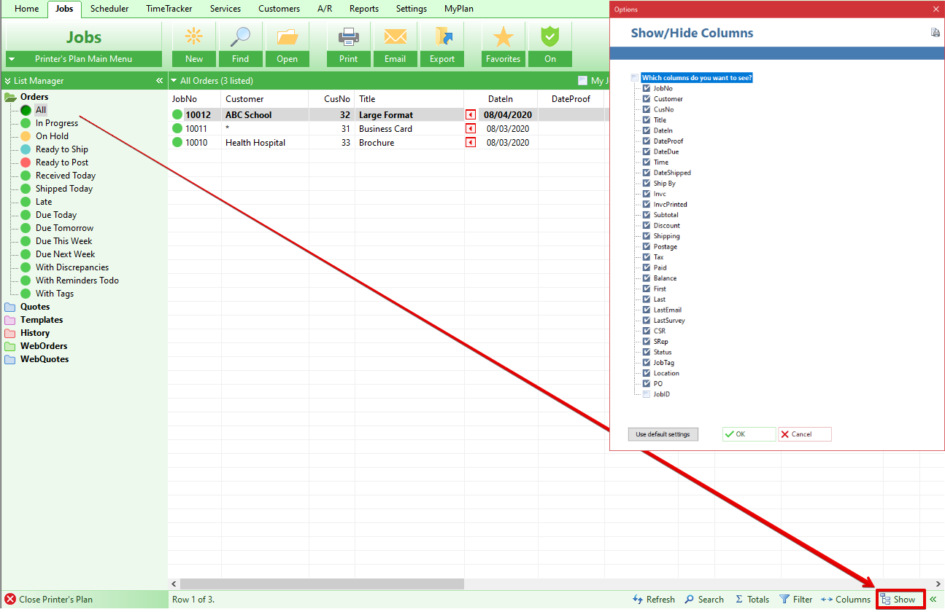Click the horizontal scrollbar thumb

coord(322,584)
